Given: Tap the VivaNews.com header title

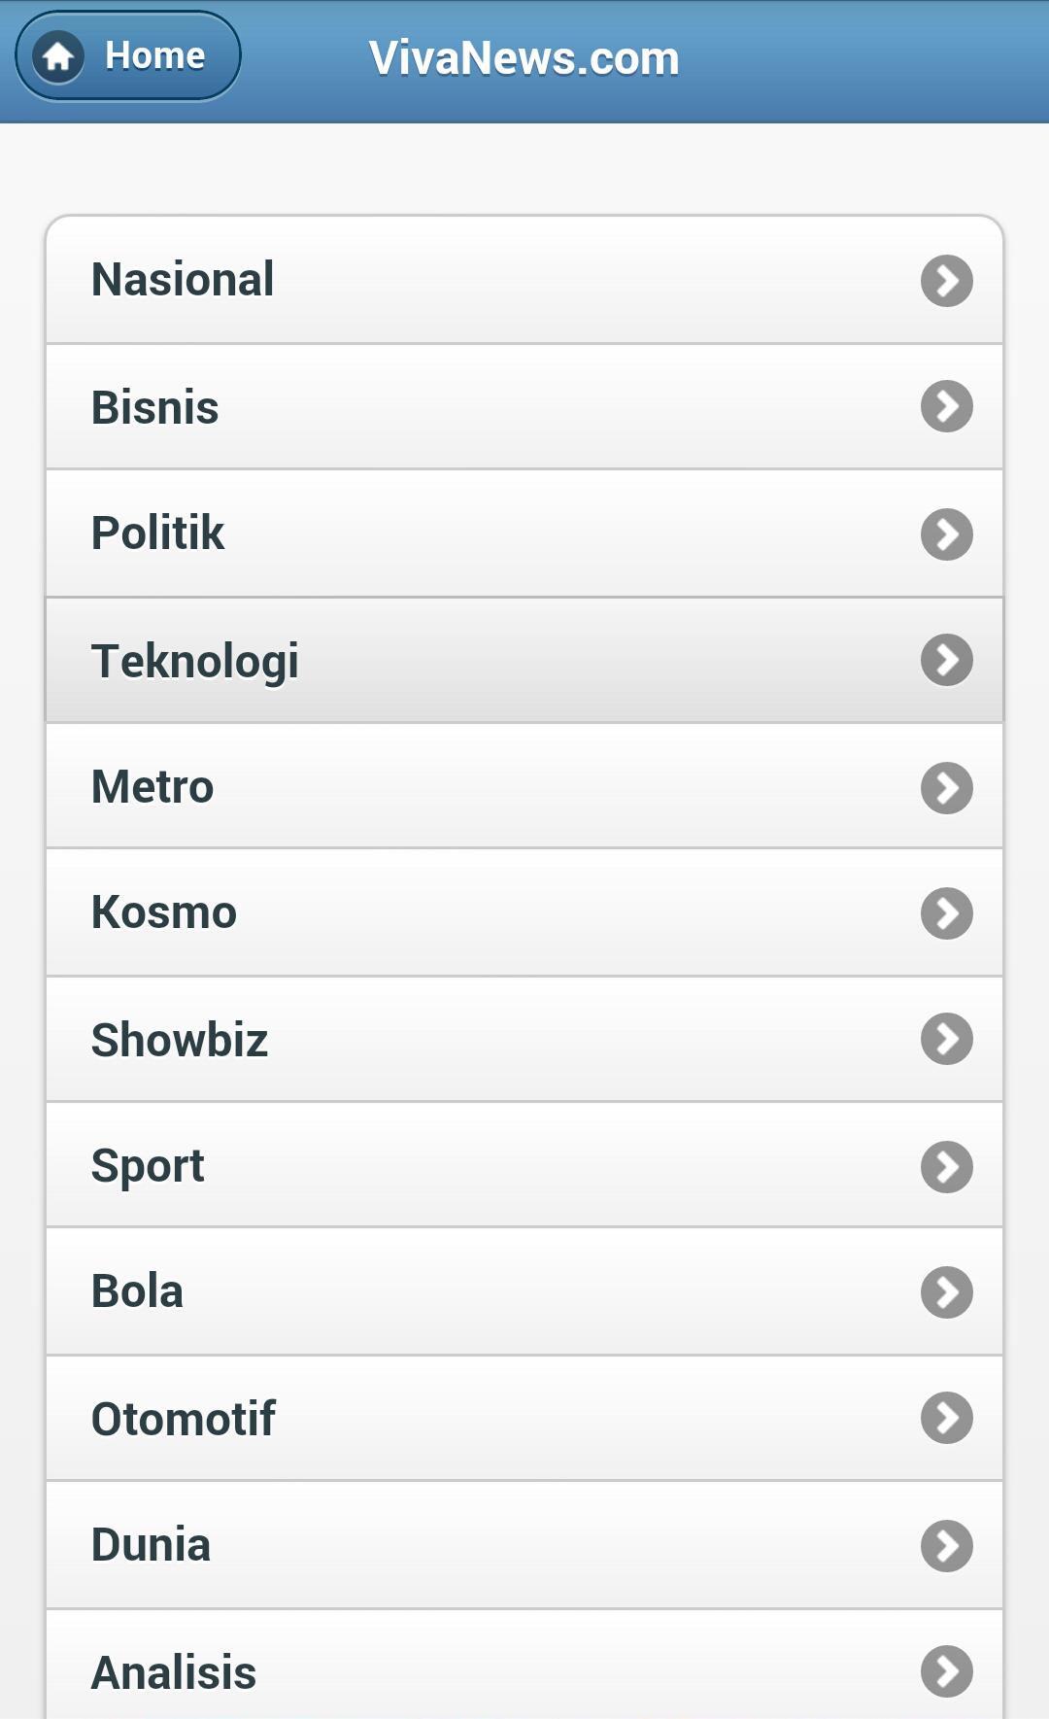Looking at the screenshot, I should (x=524, y=58).
